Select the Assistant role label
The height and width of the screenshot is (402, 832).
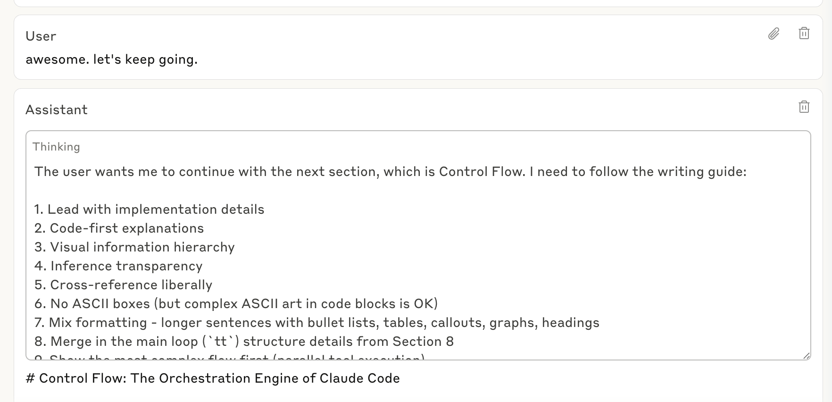click(x=57, y=109)
